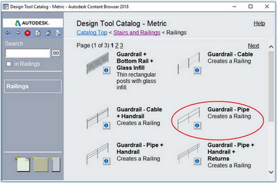This screenshot has width=277, height=183.
Task: Click the 'Thin rectangular posts with glass infill' description
Action: click(136, 81)
